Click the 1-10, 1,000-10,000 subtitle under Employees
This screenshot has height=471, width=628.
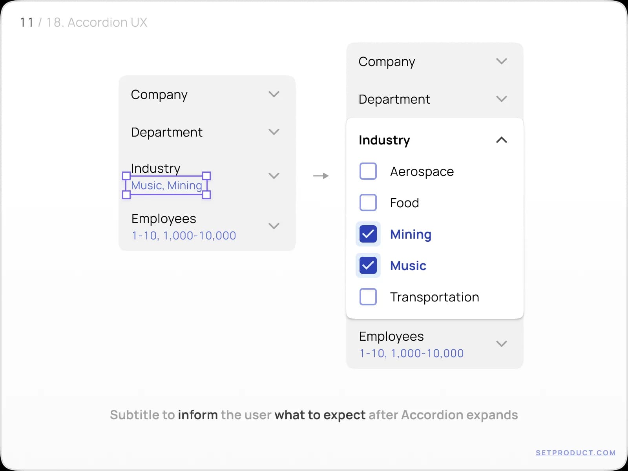[x=183, y=235]
